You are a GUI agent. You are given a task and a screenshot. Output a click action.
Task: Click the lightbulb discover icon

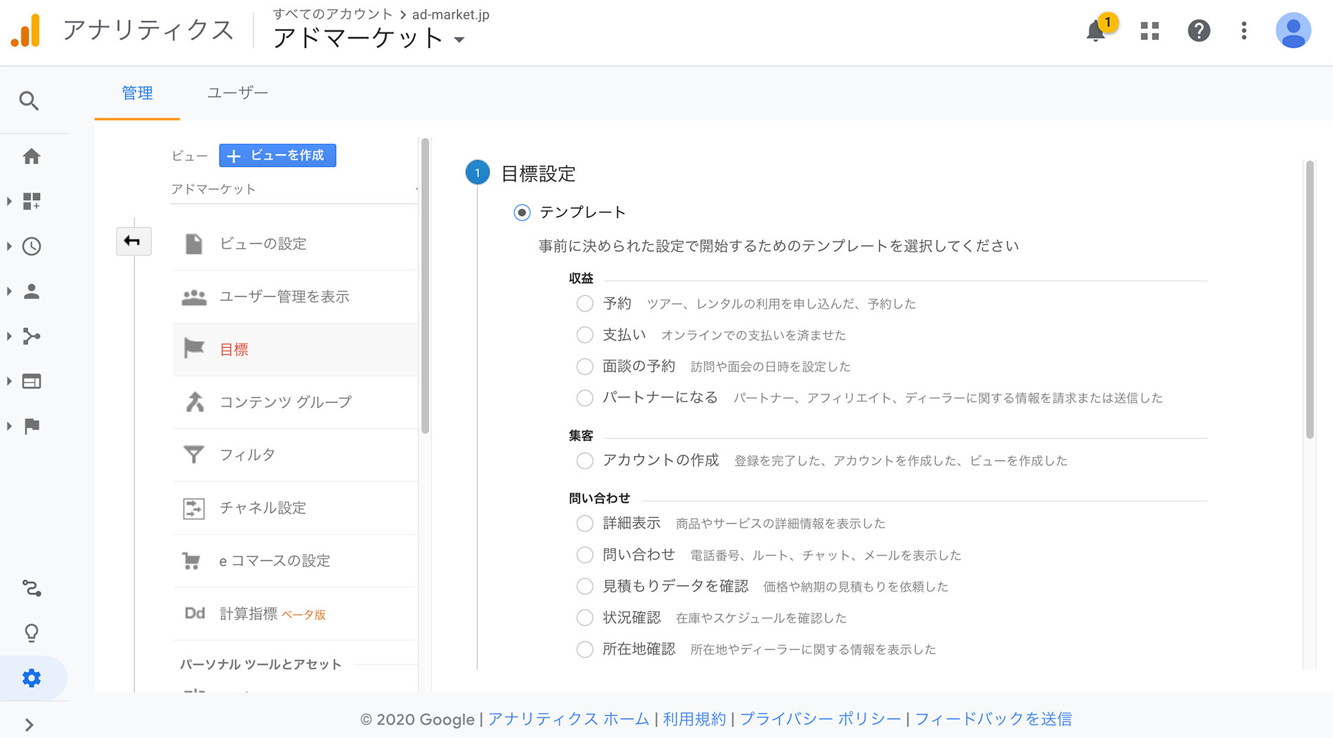click(x=32, y=633)
